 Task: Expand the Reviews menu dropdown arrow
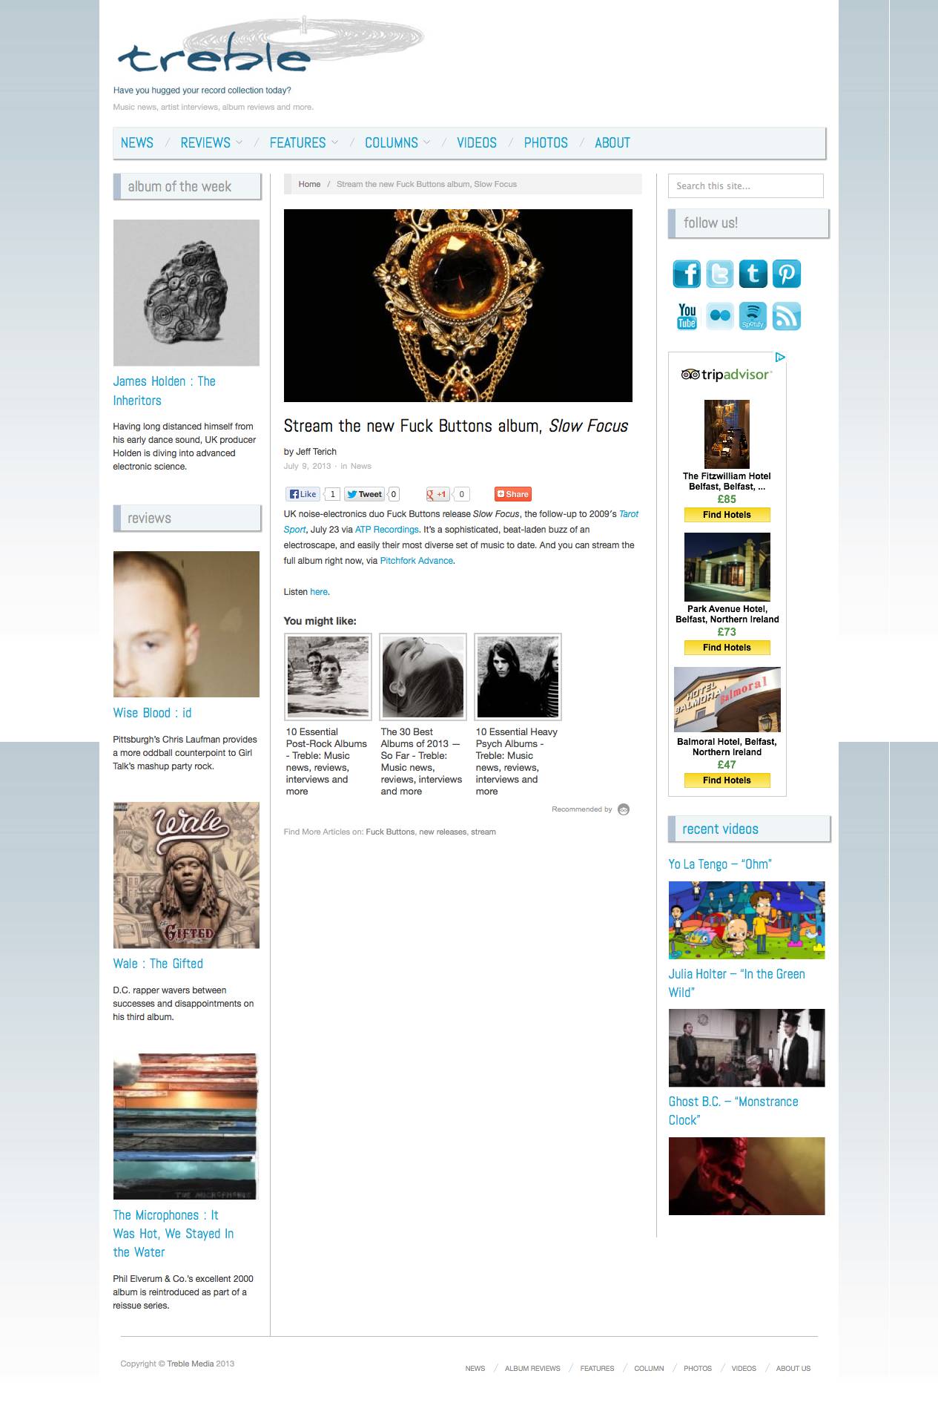coord(239,142)
